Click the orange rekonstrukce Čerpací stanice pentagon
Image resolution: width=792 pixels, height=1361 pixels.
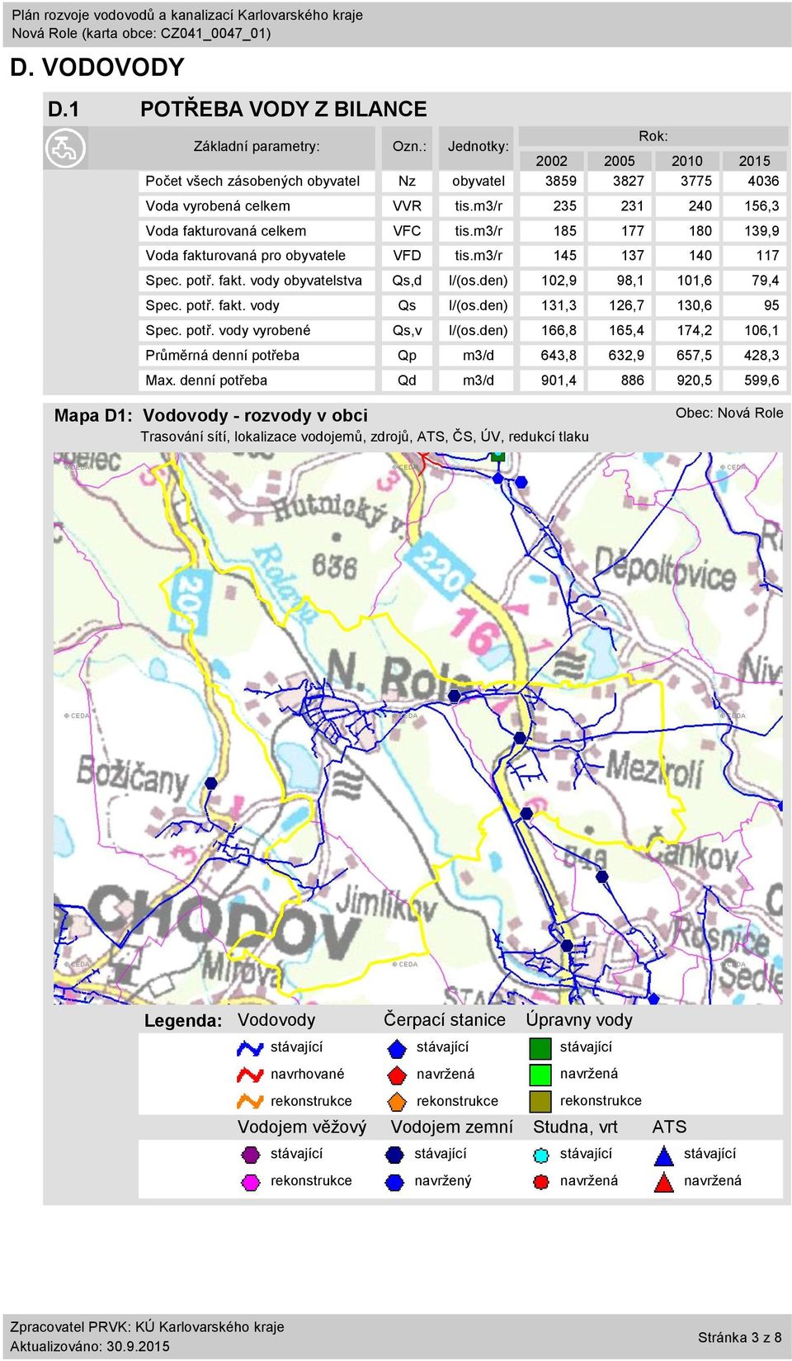tap(397, 1101)
